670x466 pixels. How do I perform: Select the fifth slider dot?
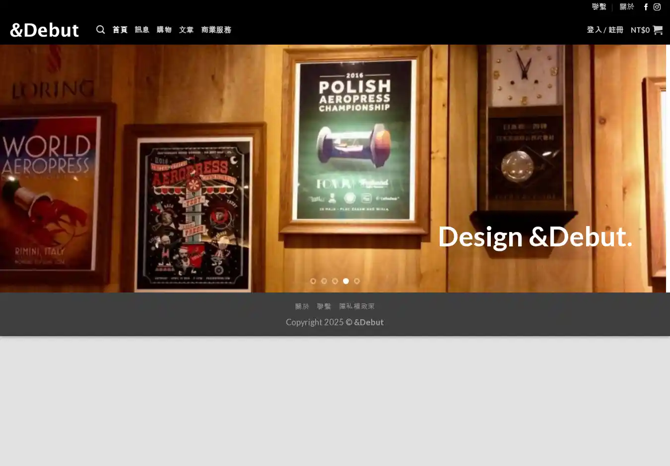(357, 281)
